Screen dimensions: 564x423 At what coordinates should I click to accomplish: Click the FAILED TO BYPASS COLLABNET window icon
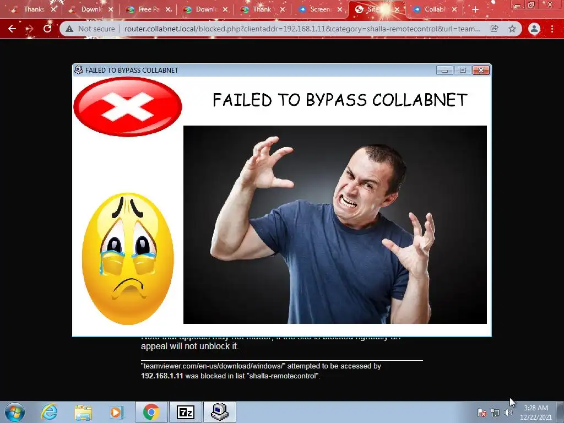pos(78,70)
